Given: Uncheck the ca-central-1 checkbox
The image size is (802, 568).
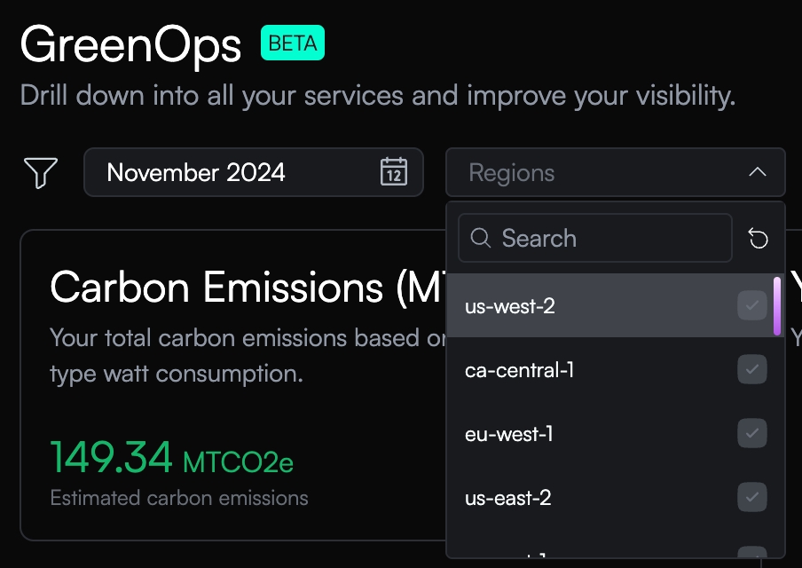Looking at the screenshot, I should coord(752,370).
